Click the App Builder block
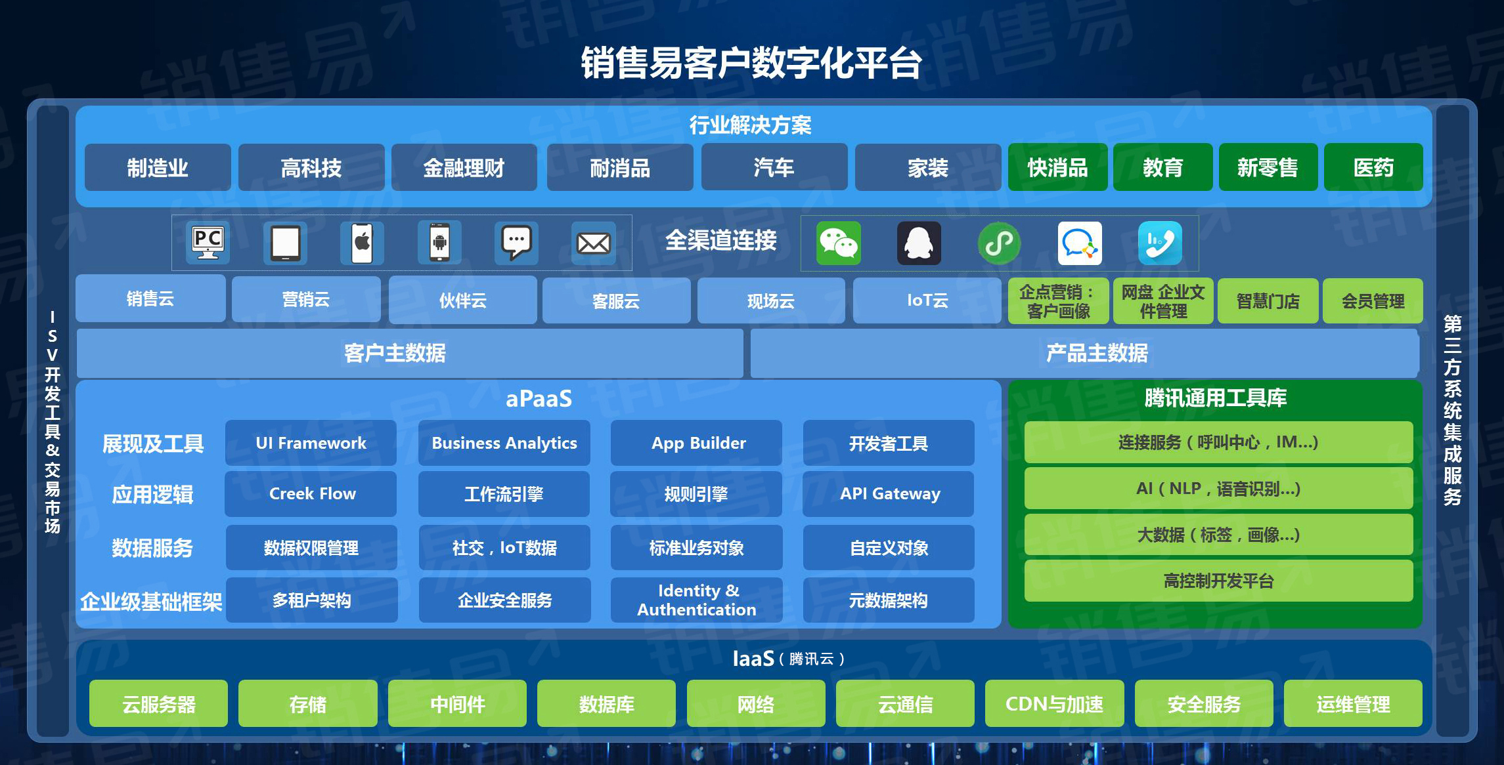 (697, 444)
